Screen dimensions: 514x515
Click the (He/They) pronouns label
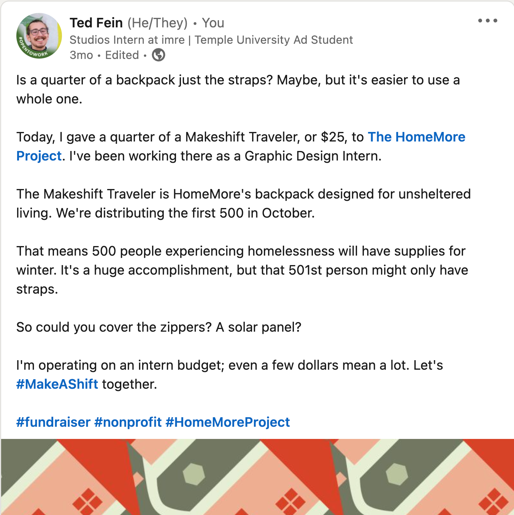[x=157, y=23]
